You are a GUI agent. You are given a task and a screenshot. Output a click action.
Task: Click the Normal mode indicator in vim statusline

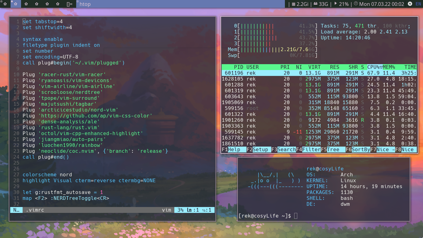tap(16, 210)
